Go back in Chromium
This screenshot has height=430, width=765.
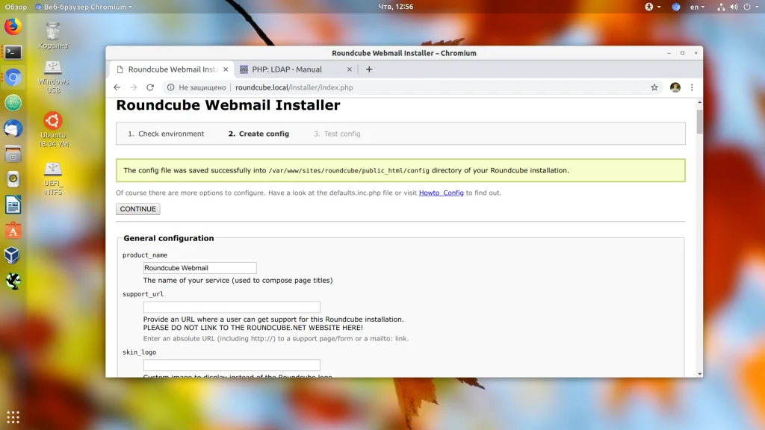(x=117, y=87)
